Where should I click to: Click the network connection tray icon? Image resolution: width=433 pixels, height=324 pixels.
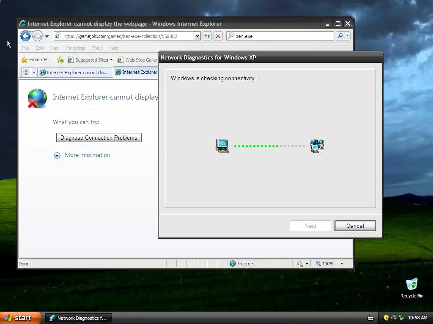coord(394,318)
